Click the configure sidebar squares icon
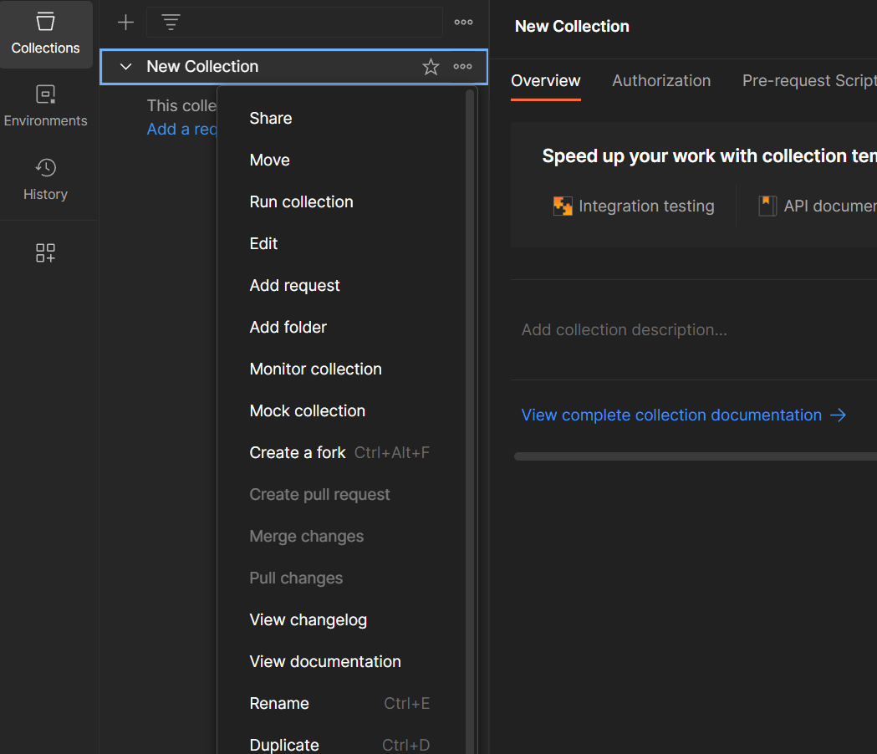The width and height of the screenshot is (877, 754). 45,252
